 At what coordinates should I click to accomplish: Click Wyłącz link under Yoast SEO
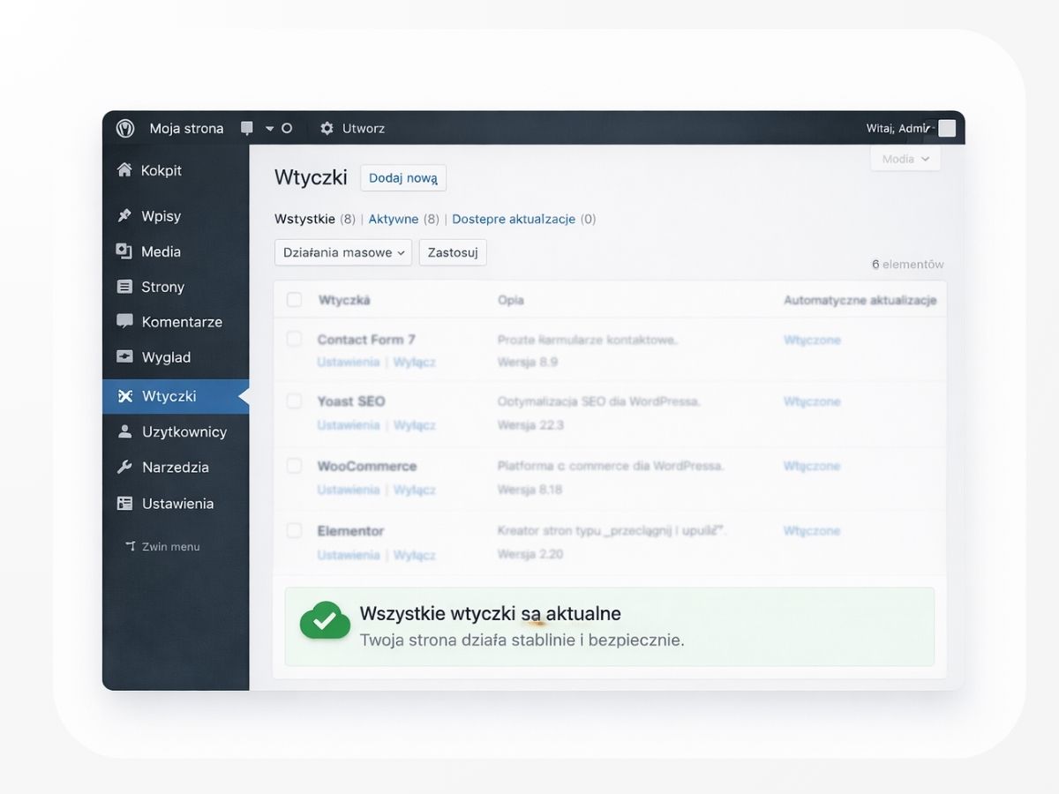(x=414, y=425)
